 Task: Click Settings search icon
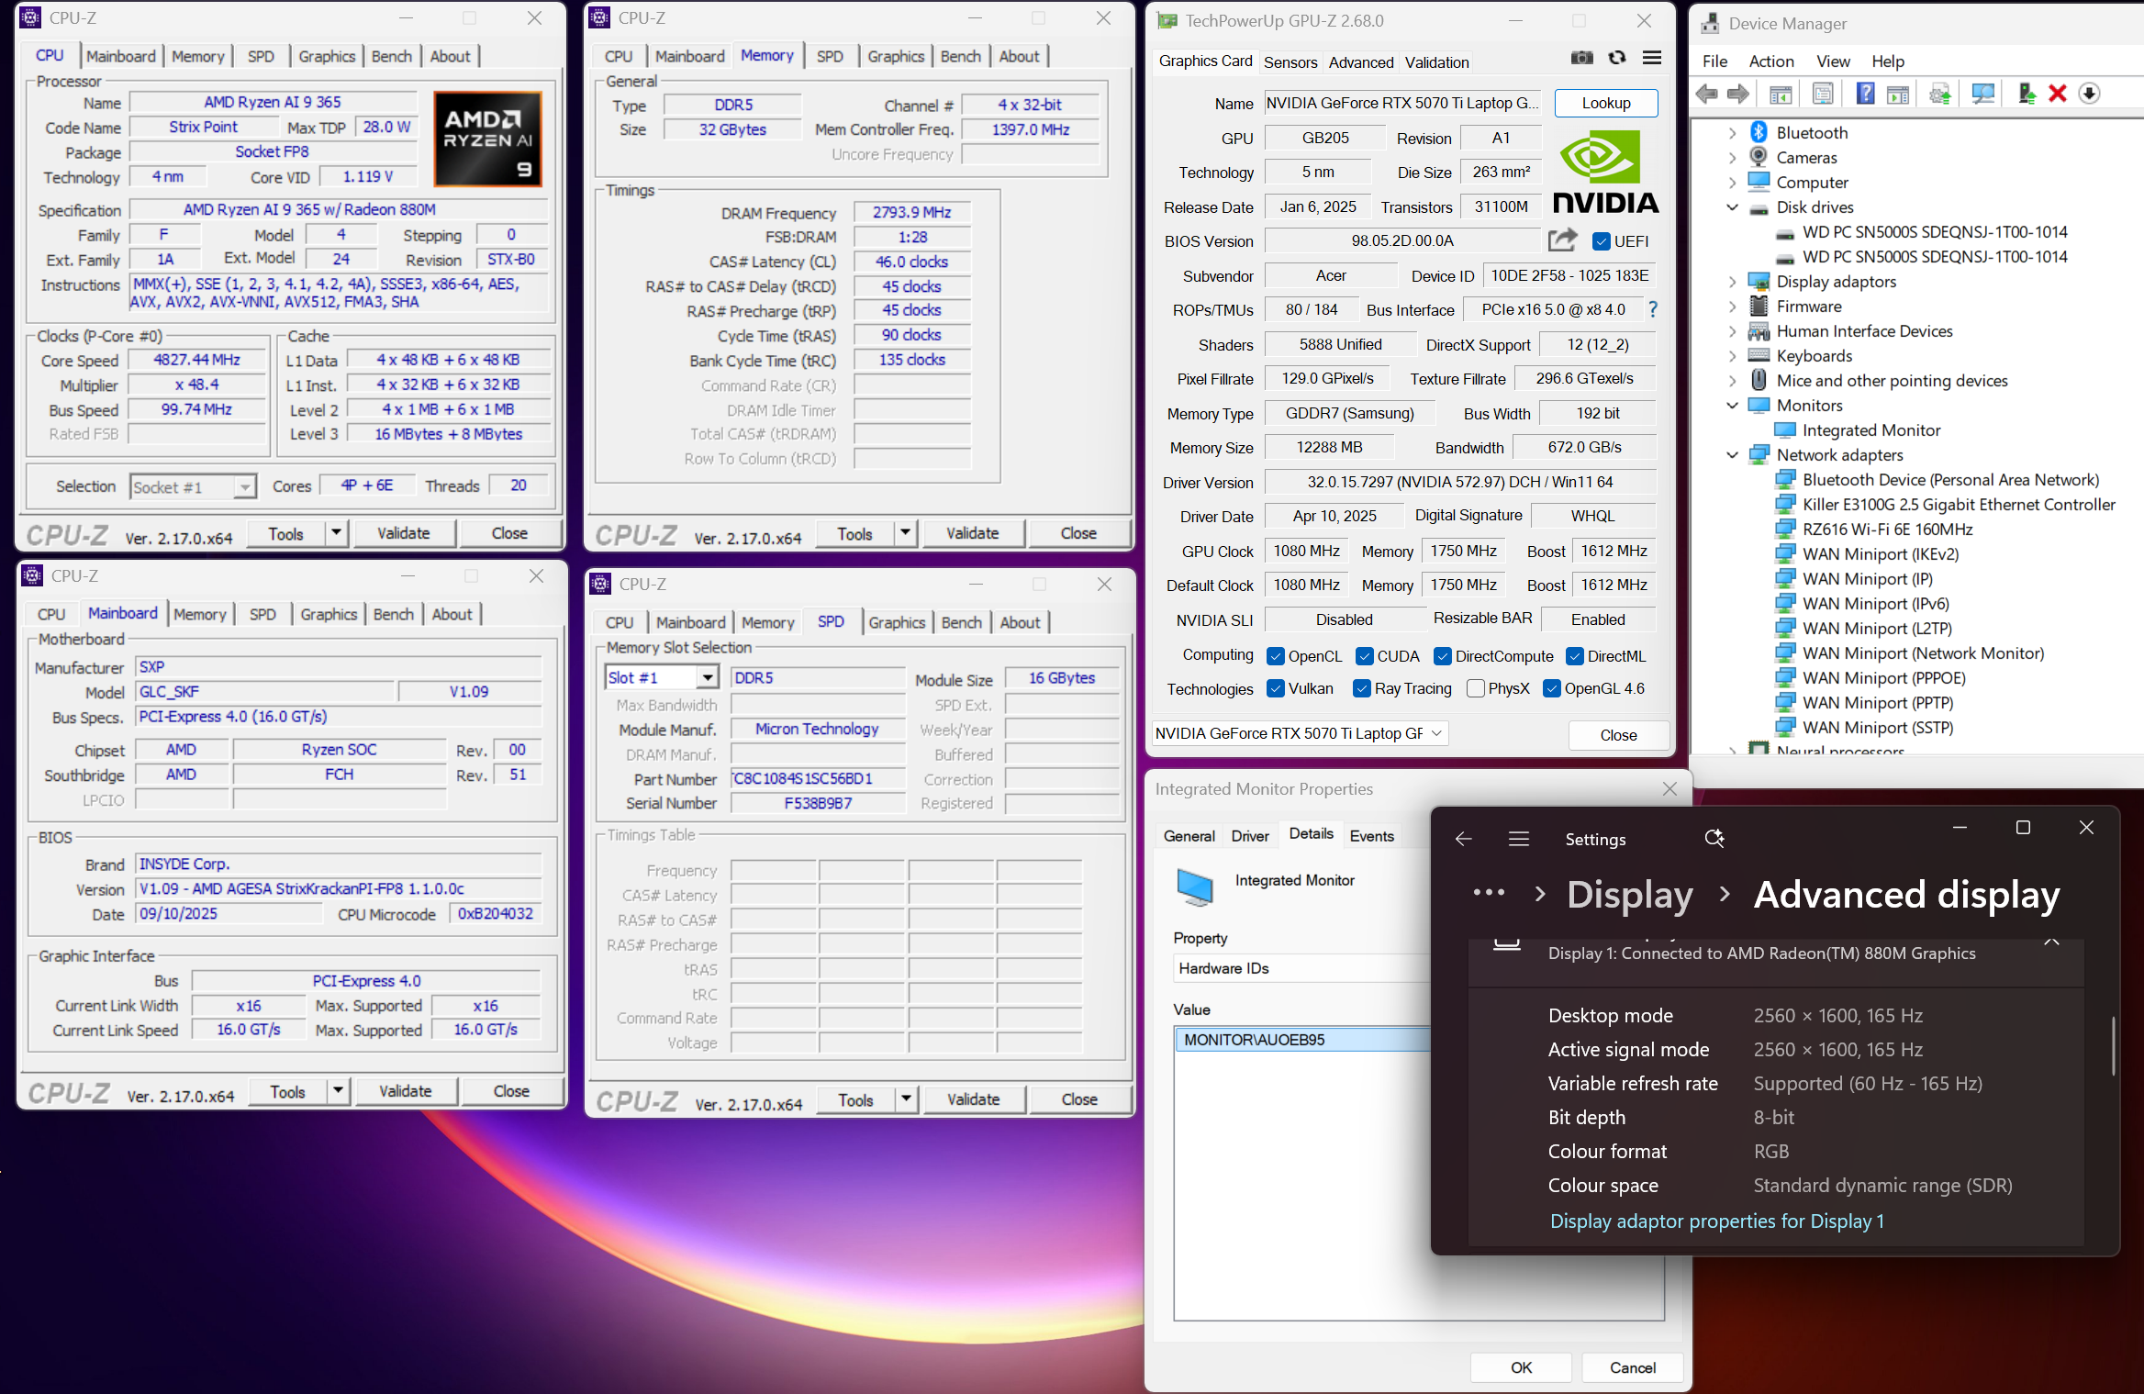point(1714,839)
